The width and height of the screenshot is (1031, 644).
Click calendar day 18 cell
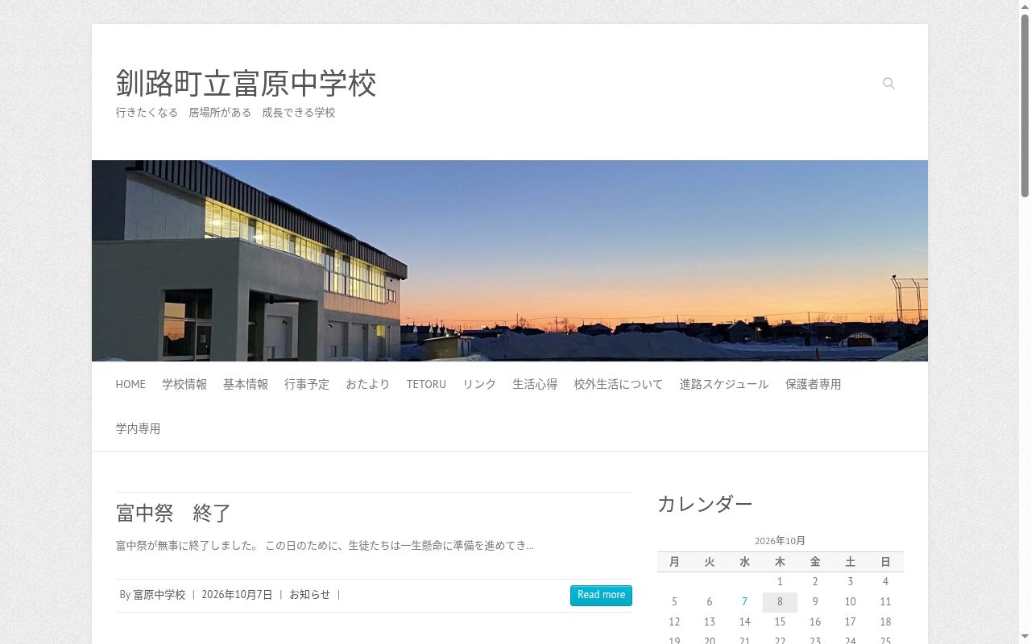tap(885, 621)
